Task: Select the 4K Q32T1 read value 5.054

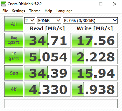Action: point(47,56)
